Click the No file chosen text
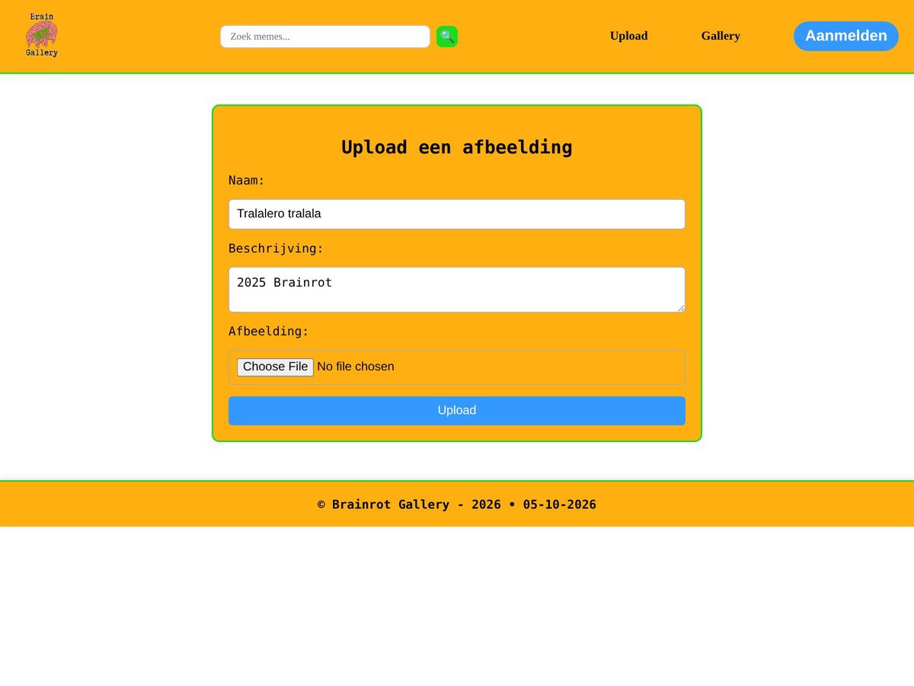Image resolution: width=914 pixels, height=686 pixels. [356, 367]
